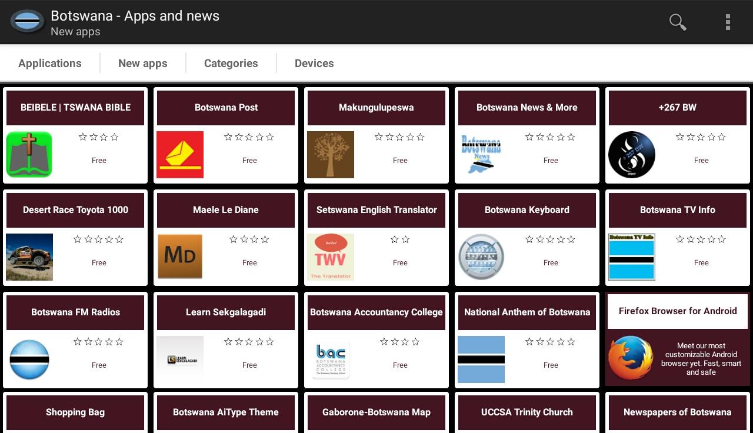Tap the National Anthem flag icon
753x433 pixels.
tap(481, 359)
